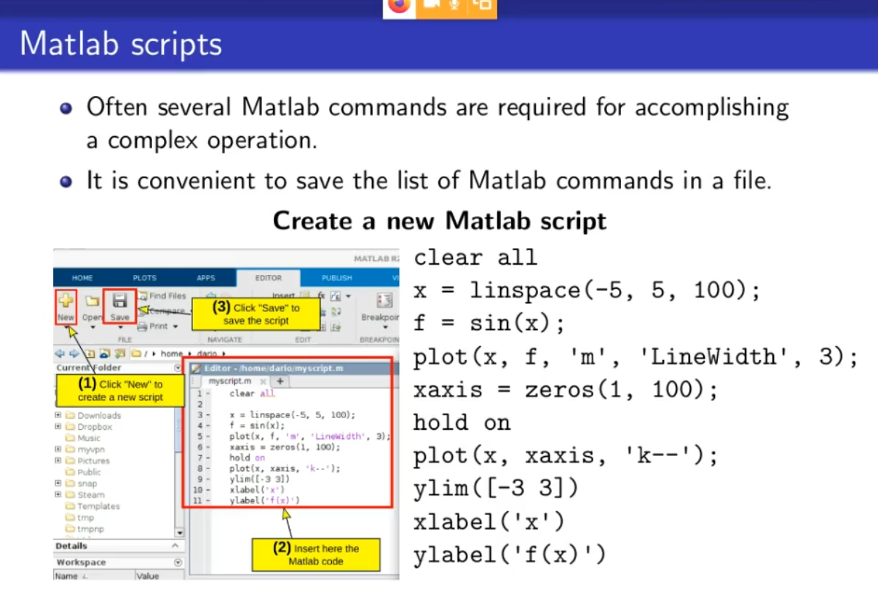The width and height of the screenshot is (878, 616).
Task: Select the Pictures folder in Current Folder
Action: 92,460
